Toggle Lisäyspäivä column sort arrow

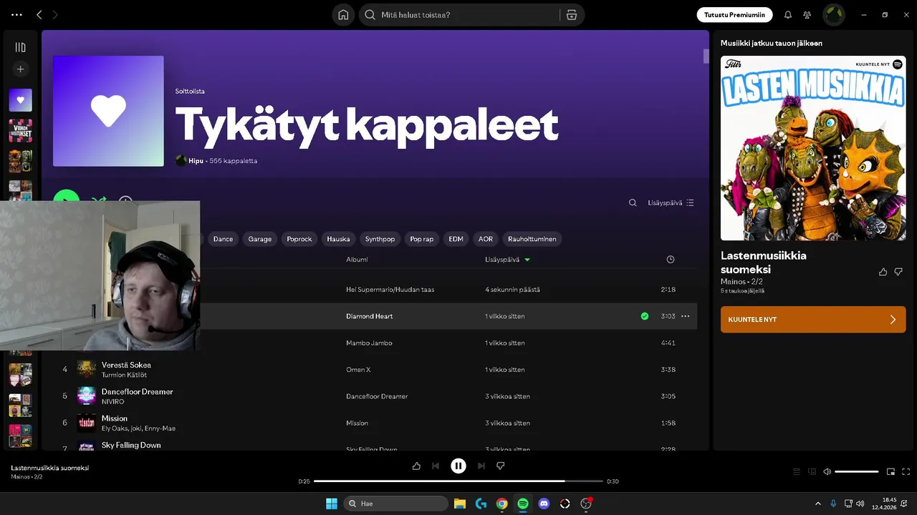point(527,260)
